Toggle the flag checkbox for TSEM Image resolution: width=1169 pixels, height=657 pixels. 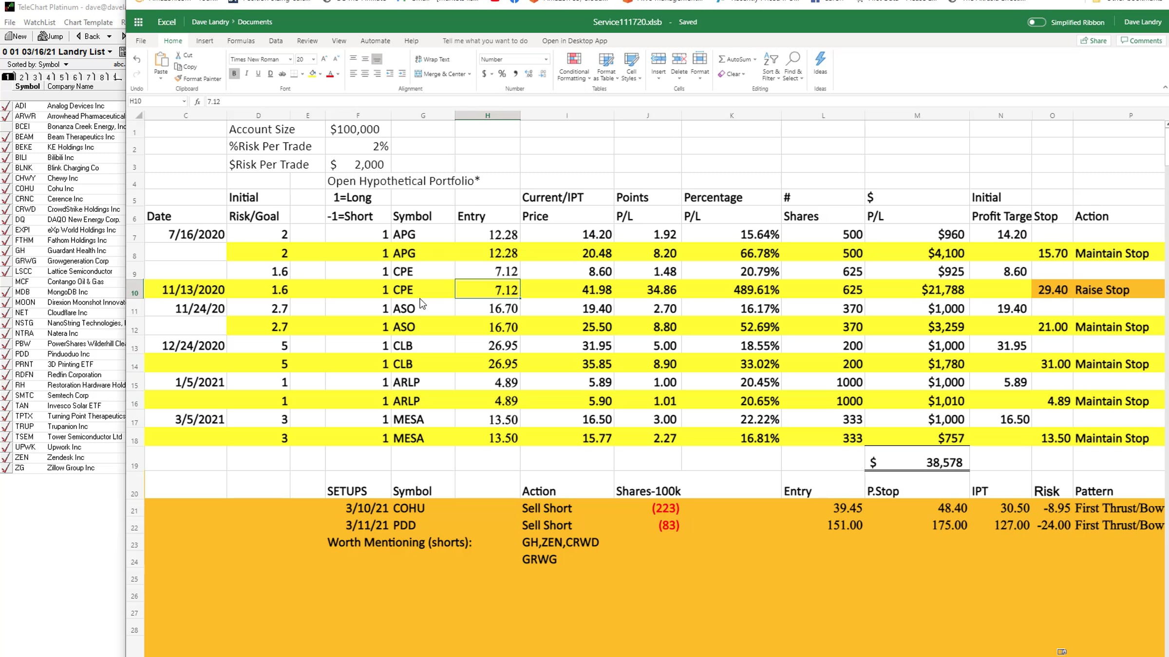coord(6,437)
